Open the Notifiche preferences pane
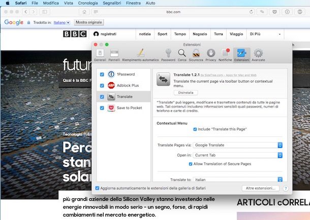310x220 pixels. click(x=225, y=55)
